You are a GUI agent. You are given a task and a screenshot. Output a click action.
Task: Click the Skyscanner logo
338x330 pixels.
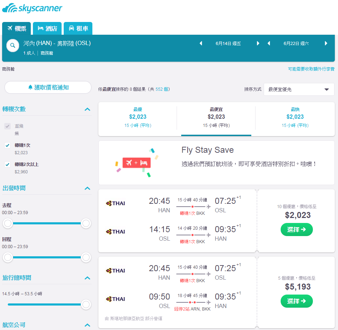click(x=32, y=8)
